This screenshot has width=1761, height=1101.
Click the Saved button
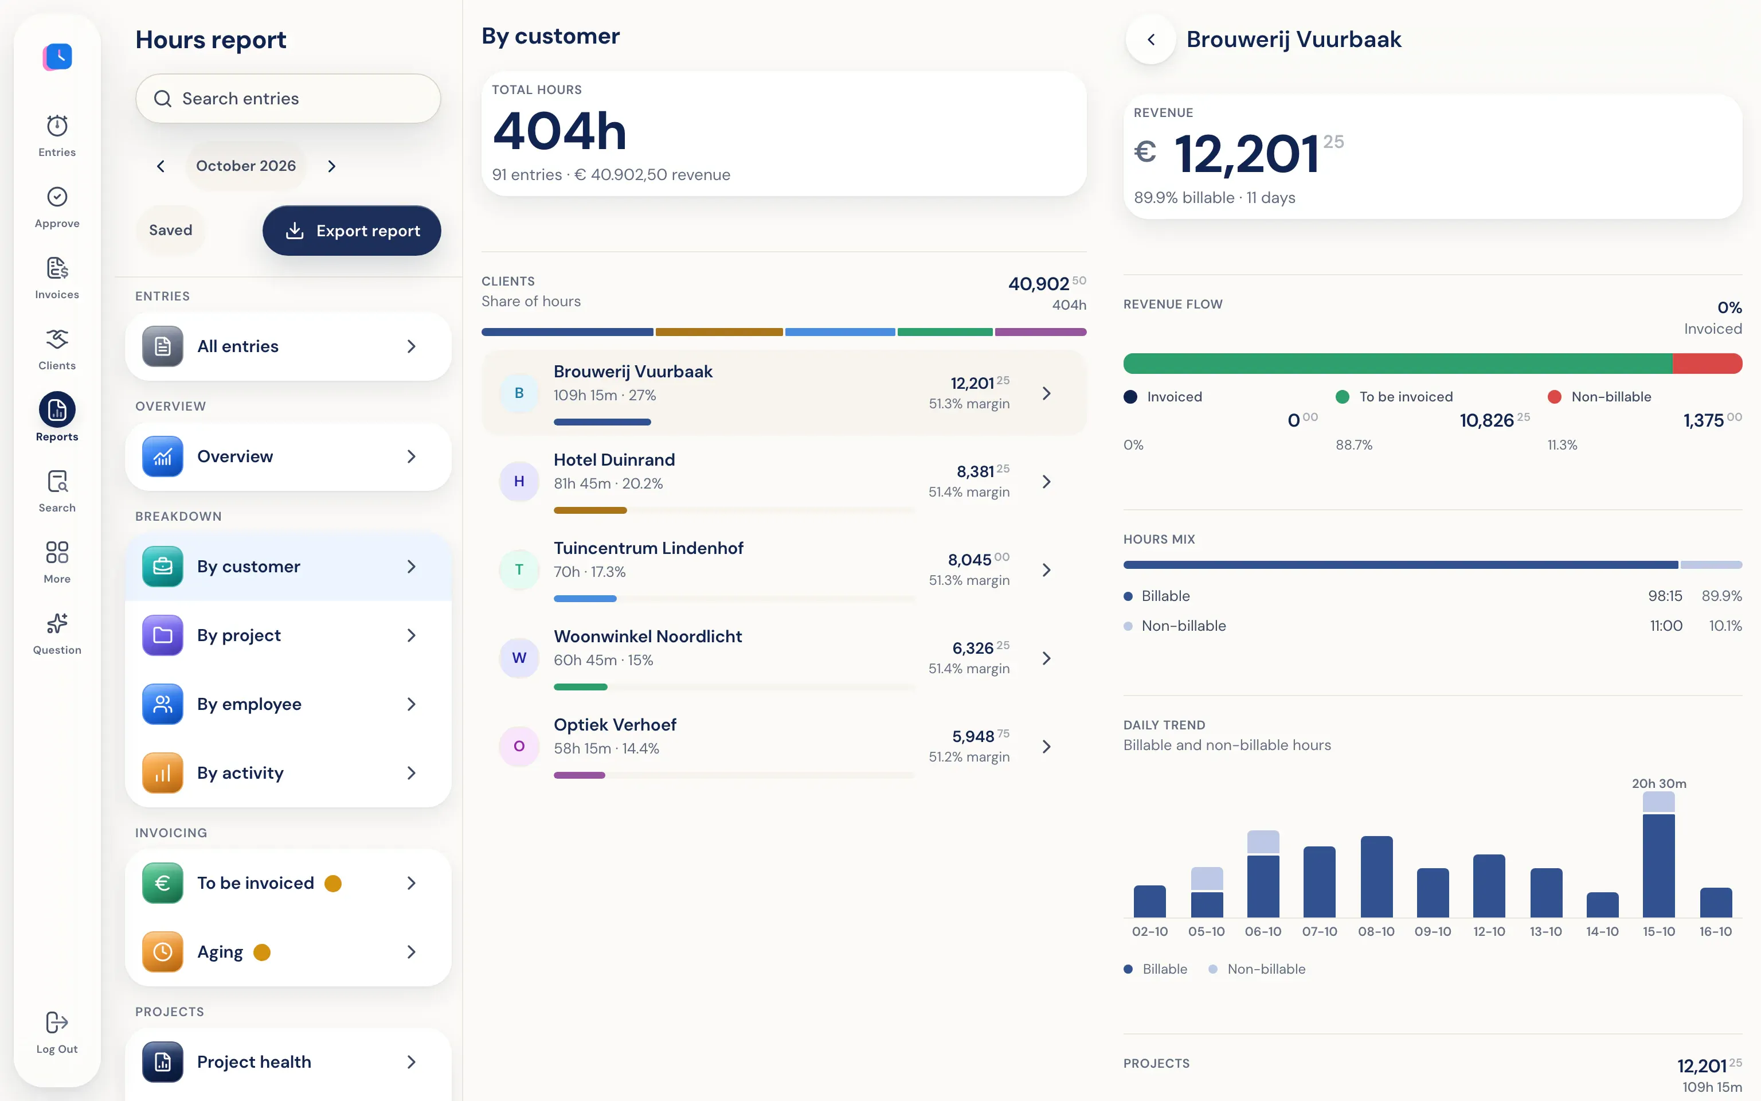170,230
